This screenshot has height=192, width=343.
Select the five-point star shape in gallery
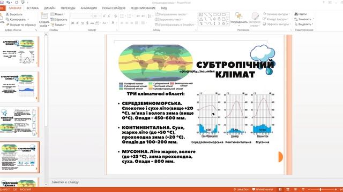point(223,23)
